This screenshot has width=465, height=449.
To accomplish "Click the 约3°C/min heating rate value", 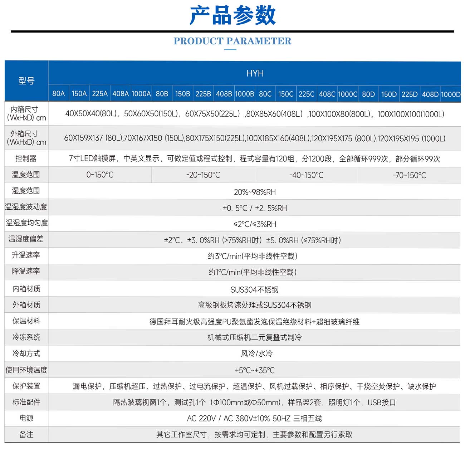I will click(x=253, y=256).
